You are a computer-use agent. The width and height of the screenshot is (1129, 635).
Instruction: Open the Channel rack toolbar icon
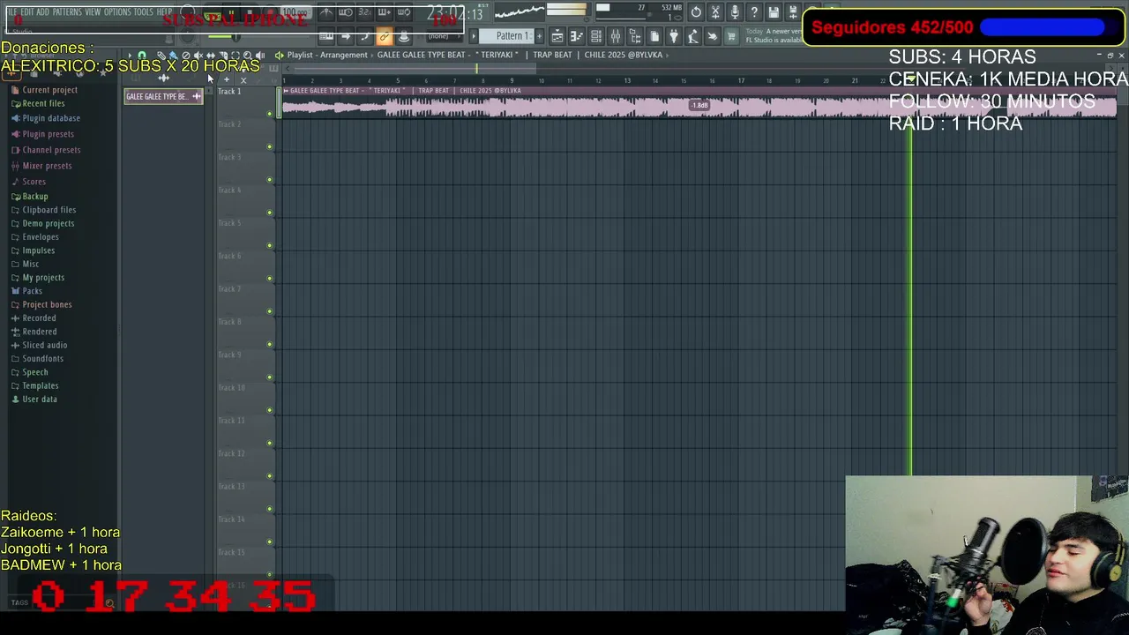pos(596,36)
